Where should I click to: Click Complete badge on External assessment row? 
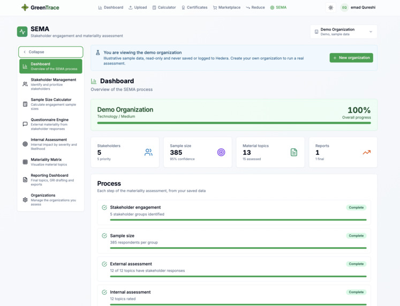(x=356, y=264)
